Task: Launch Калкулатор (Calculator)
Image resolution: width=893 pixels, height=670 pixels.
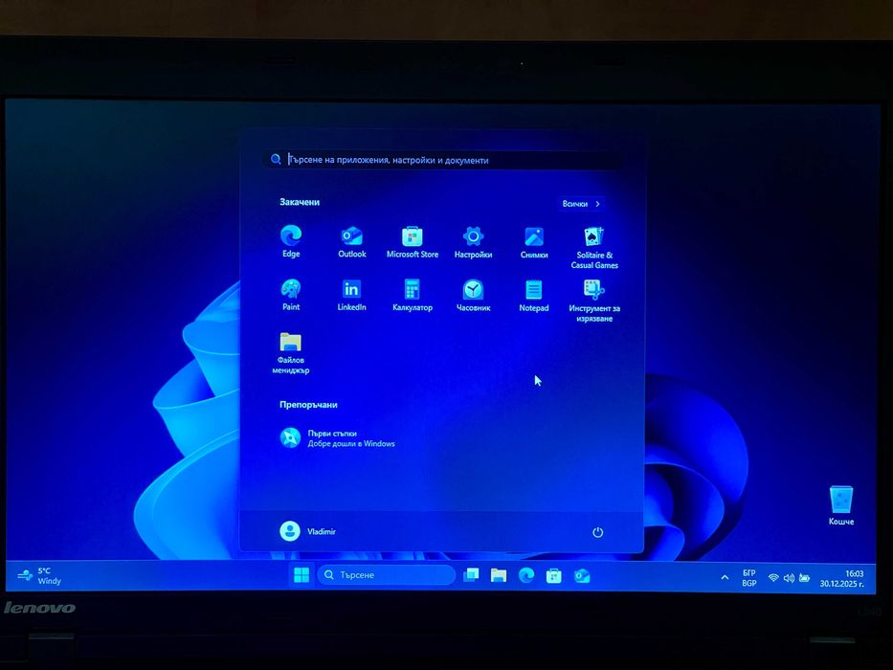Action: [x=413, y=296]
